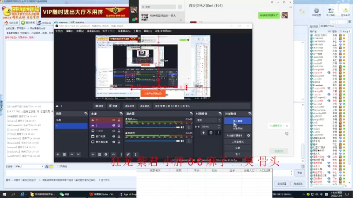Open OBS Tools menu
Viewport: 353px width, 198px height.
pos(137,31)
